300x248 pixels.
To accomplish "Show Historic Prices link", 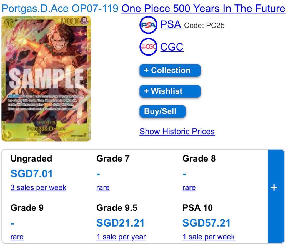I will (x=177, y=131).
